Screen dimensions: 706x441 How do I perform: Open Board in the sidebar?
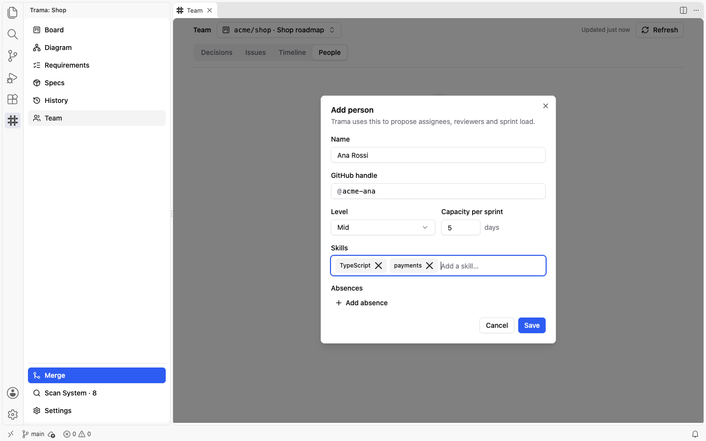click(x=97, y=30)
